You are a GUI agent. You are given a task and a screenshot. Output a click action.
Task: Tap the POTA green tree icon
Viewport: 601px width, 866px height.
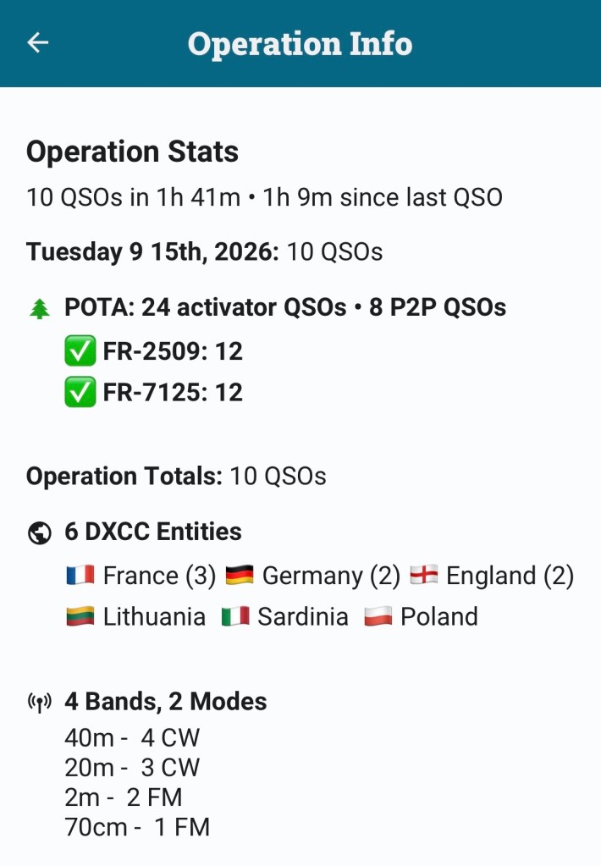tap(39, 309)
